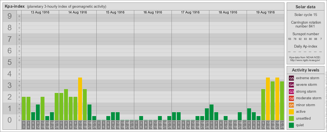Click the G3 strong storm badge
This screenshot has width=327, height=132.
[x=291, y=92]
